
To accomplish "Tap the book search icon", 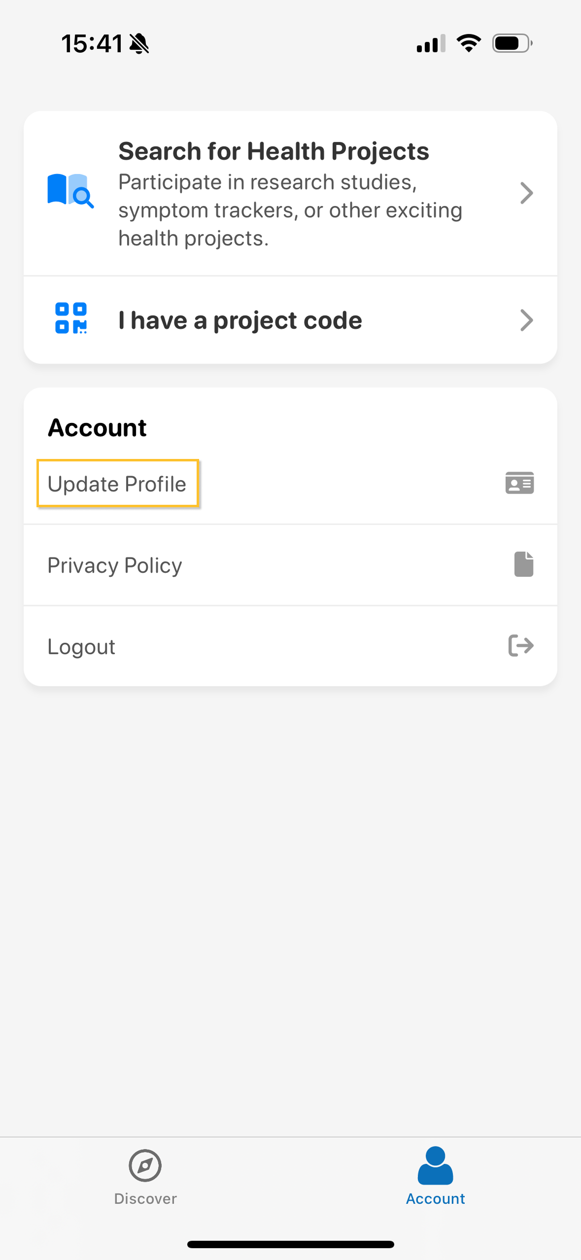I will point(70,191).
